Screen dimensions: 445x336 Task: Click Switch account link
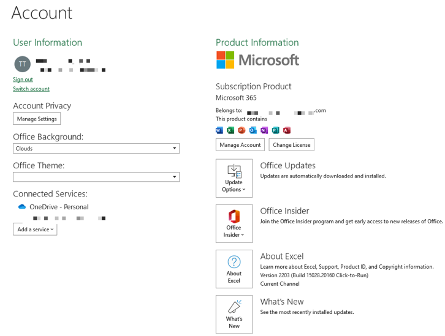click(31, 89)
